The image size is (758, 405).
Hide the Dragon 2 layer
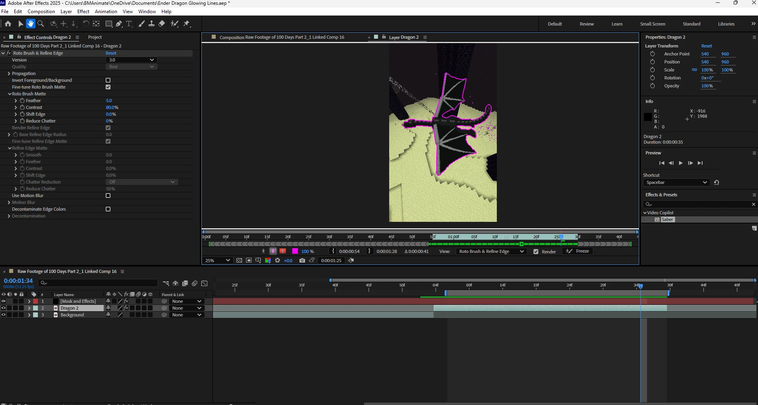(4, 308)
